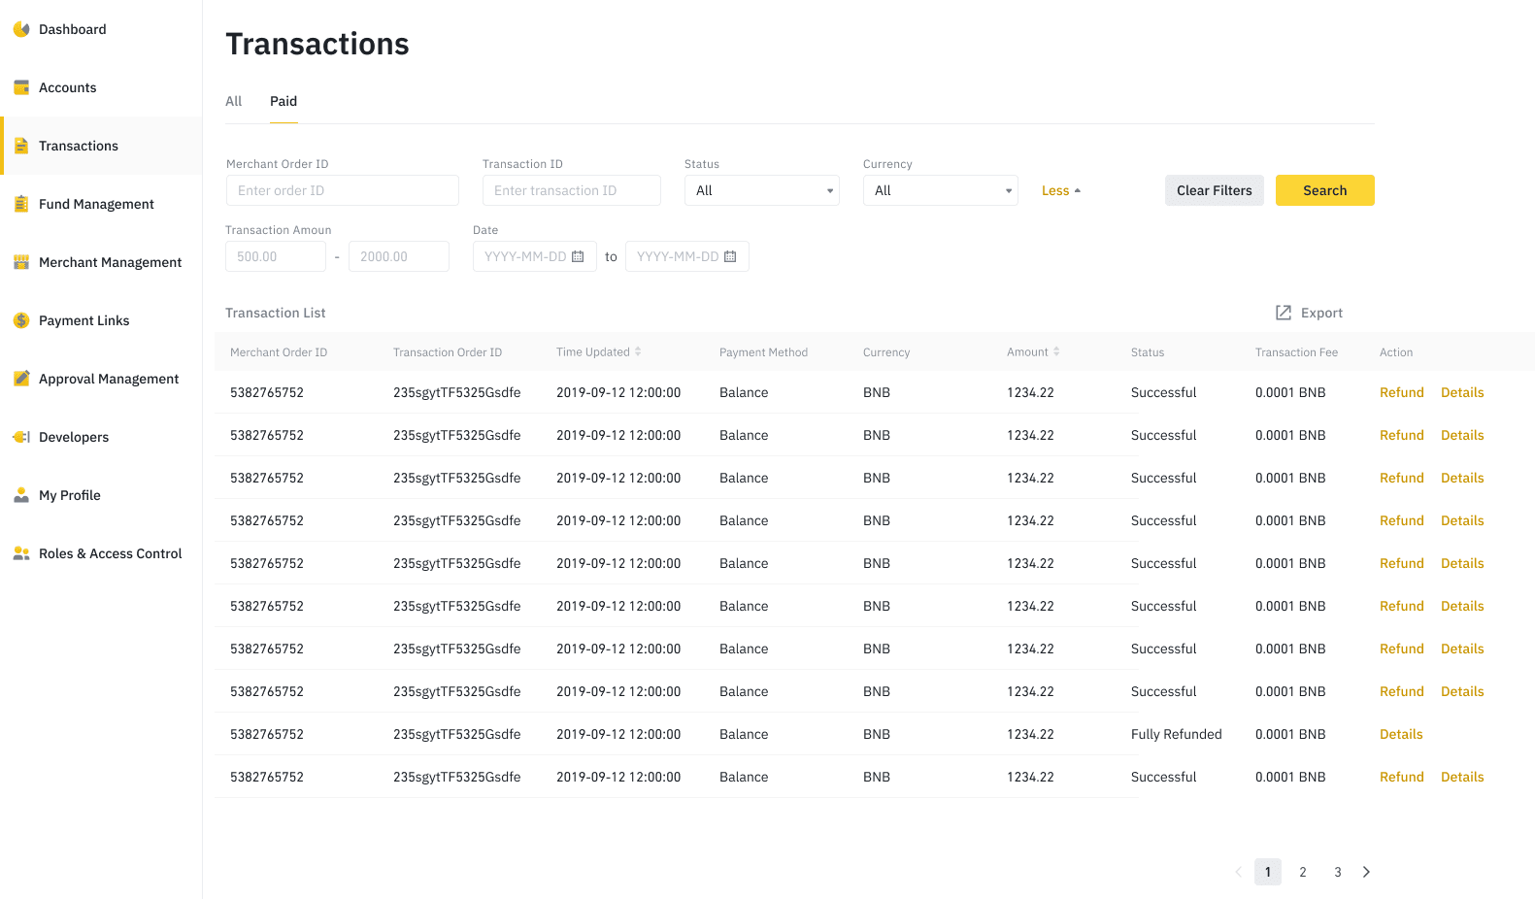
Task: Focus the minimum amount 500.00 field
Action: pyautogui.click(x=276, y=256)
